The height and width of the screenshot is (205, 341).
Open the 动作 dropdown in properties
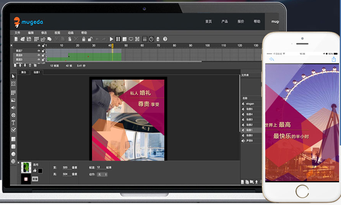102,174
